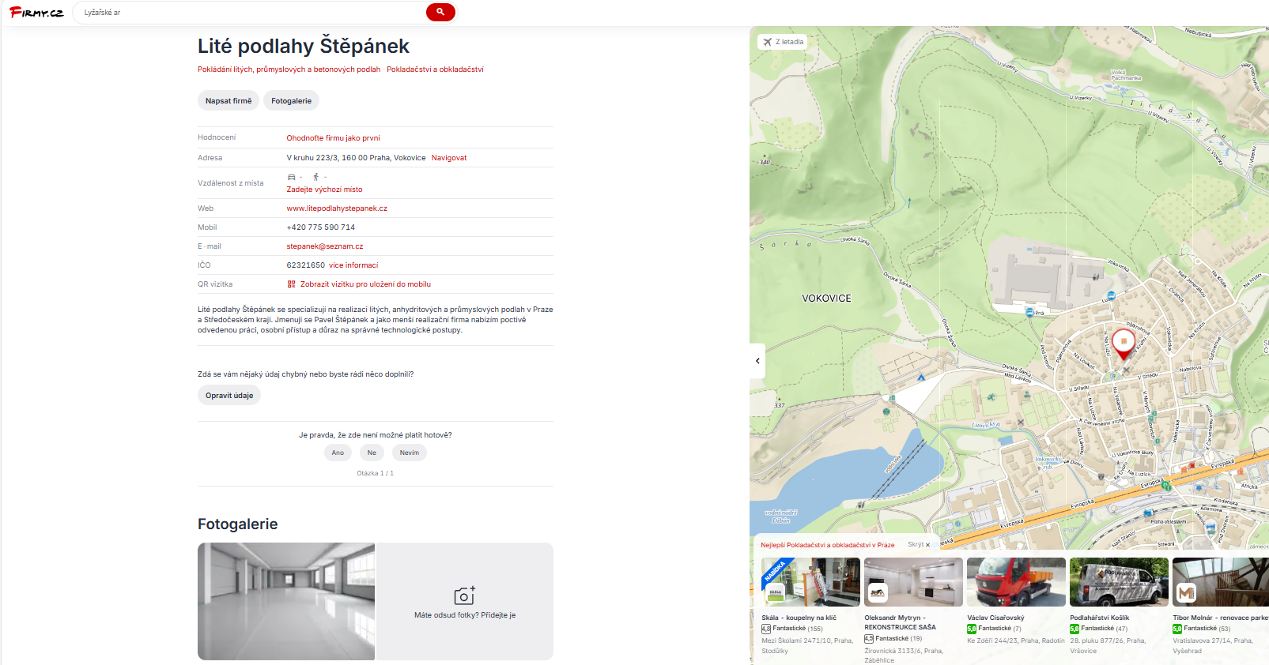The width and height of the screenshot is (1269, 665).
Task: Answer 'Ano' to cash payment question
Action: [x=338, y=453]
